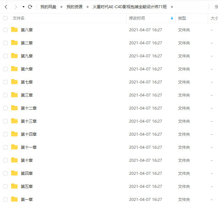Toggle the select-all checkbox in header
Screen dimensions: 218x212
[x=5, y=18]
